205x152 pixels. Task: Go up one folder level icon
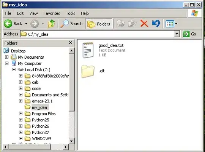point(51,24)
